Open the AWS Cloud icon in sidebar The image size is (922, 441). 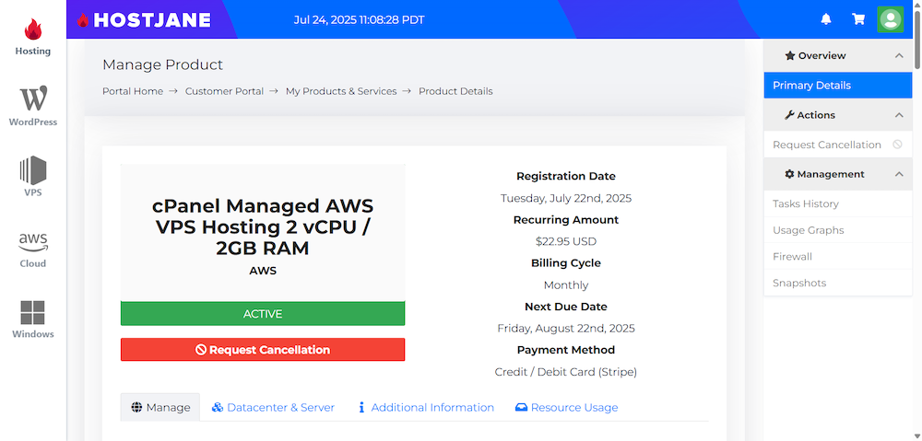click(33, 241)
